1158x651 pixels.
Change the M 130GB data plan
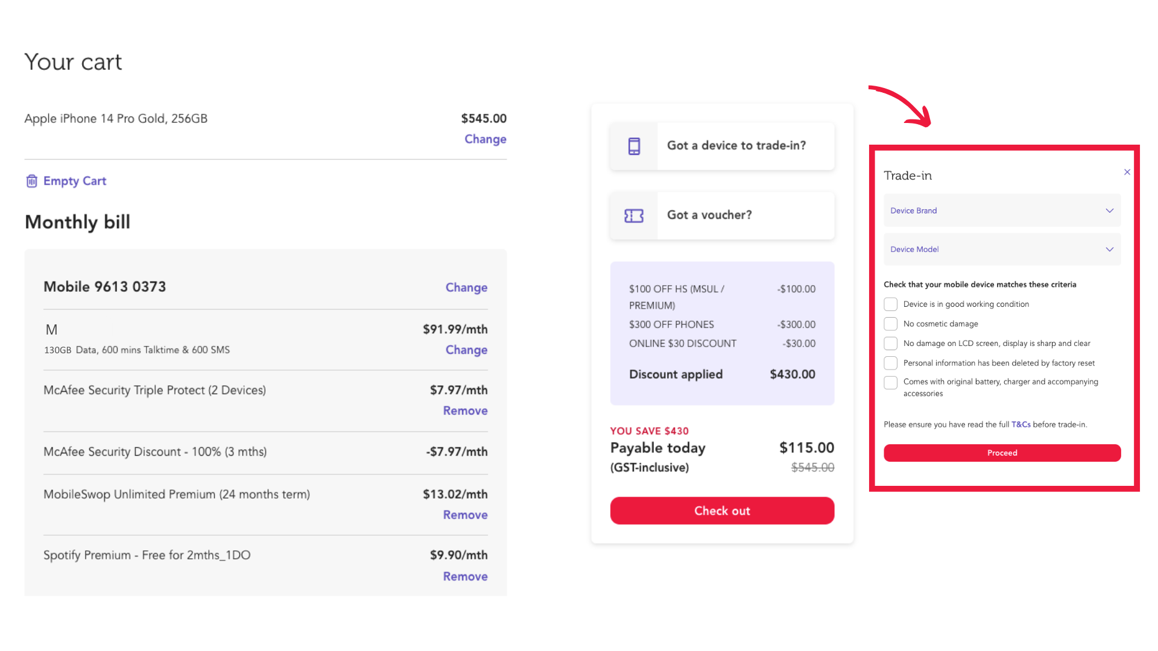click(466, 350)
